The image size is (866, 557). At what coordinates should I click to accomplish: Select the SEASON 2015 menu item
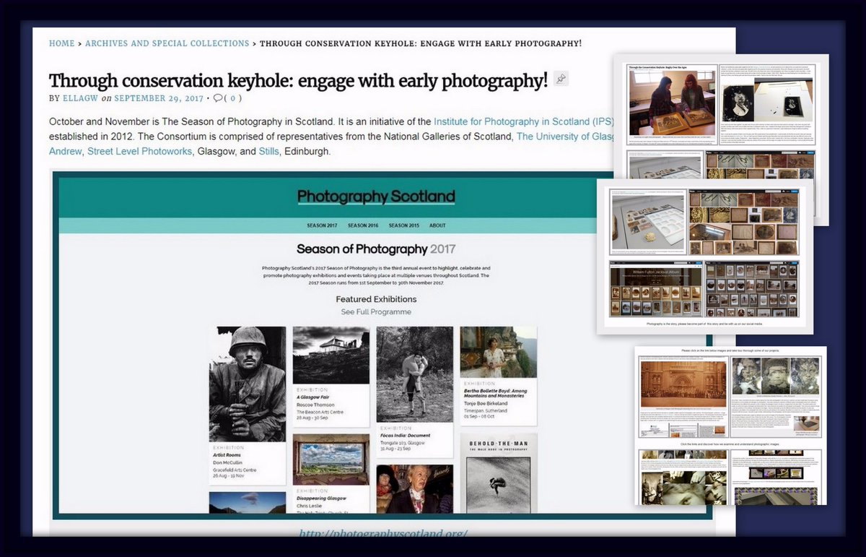pos(404,225)
